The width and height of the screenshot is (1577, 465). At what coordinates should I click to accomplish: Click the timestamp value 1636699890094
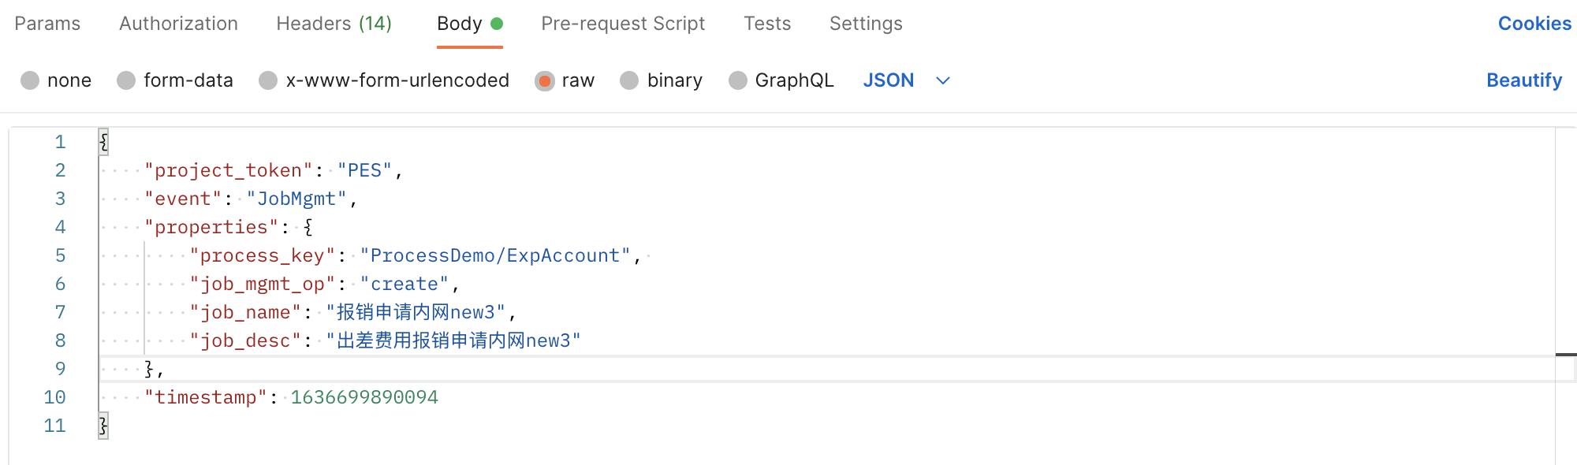point(364,397)
